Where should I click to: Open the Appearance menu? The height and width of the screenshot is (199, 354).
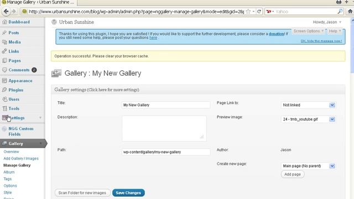click(20, 81)
